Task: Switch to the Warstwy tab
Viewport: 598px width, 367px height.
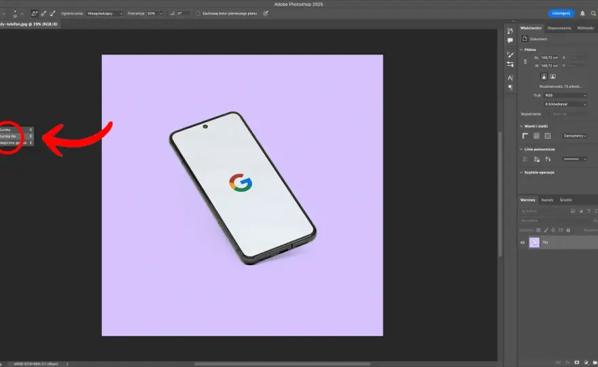Action: pos(528,200)
